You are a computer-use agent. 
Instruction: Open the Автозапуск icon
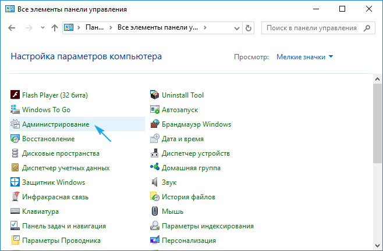click(155, 110)
